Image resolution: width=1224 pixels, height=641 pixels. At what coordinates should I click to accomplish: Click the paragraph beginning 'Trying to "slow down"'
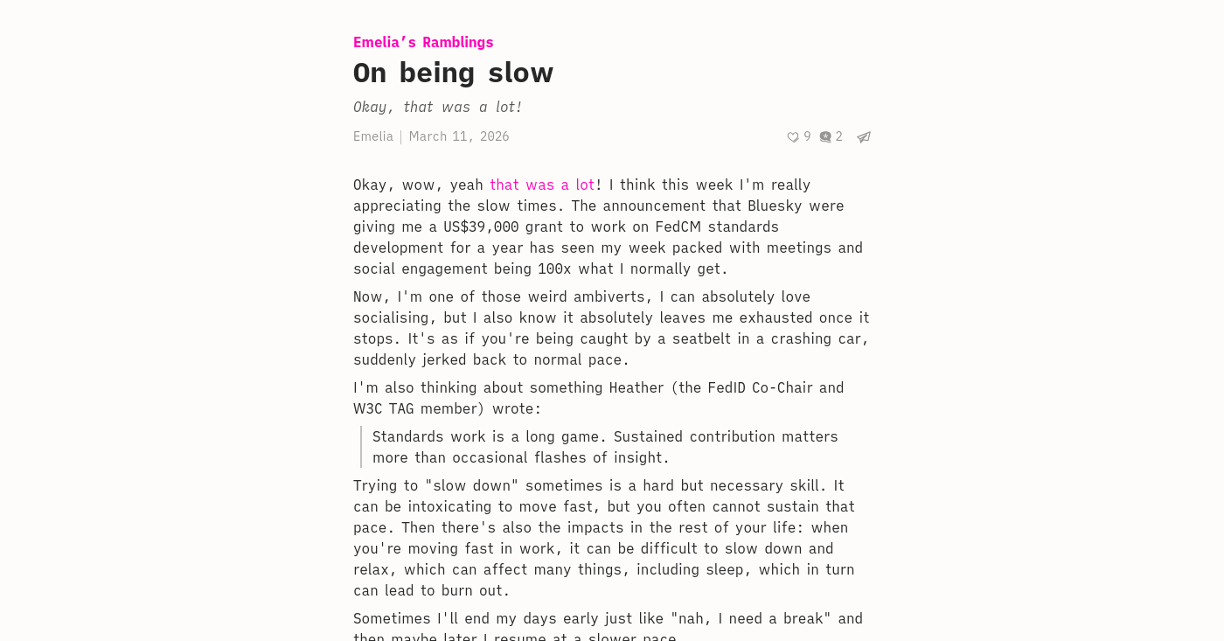point(604,538)
